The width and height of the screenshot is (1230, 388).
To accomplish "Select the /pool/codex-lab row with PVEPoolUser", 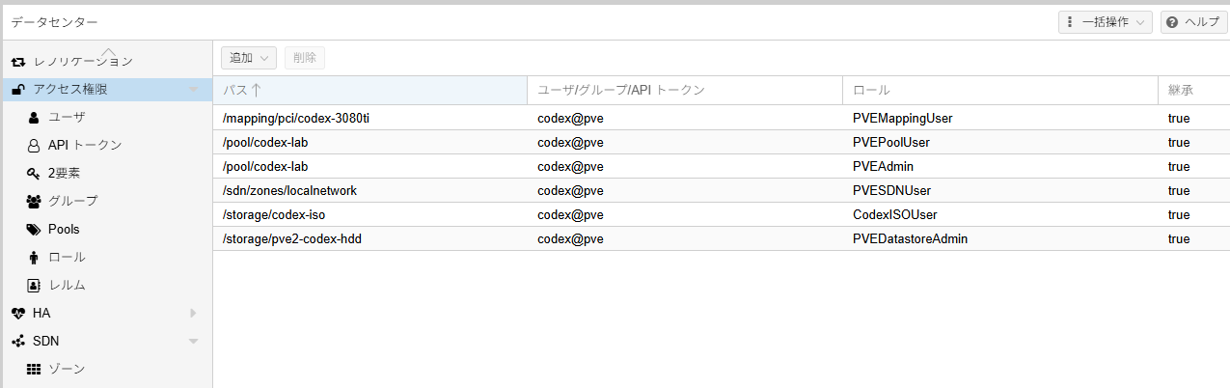I will pos(722,142).
